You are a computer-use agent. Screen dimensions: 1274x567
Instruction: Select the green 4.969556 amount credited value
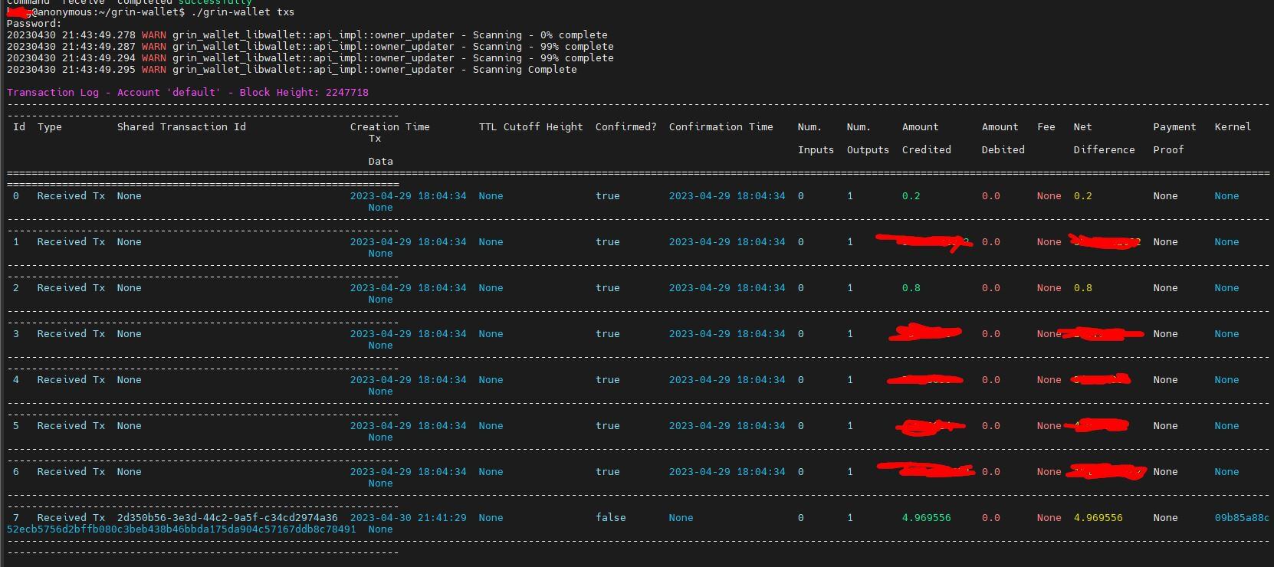(926, 518)
